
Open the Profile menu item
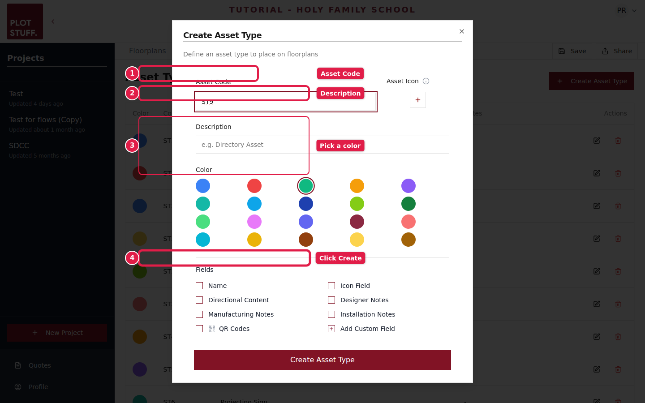(18, 386)
